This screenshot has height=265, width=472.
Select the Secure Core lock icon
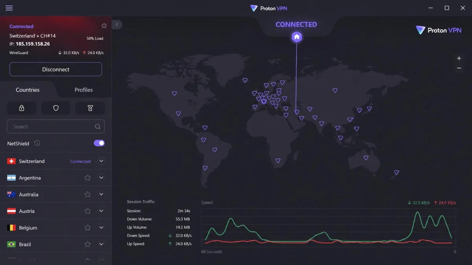[x=22, y=108]
